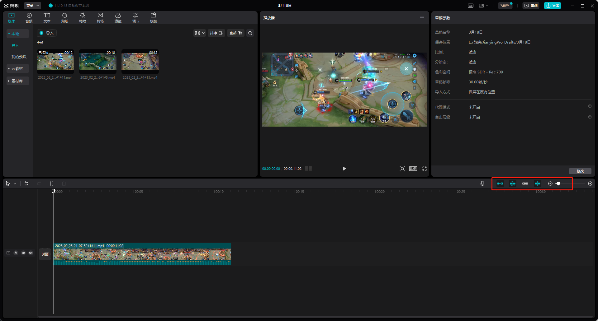Click the microphone voiceover record icon
Image resolution: width=598 pixels, height=321 pixels.
[482, 184]
